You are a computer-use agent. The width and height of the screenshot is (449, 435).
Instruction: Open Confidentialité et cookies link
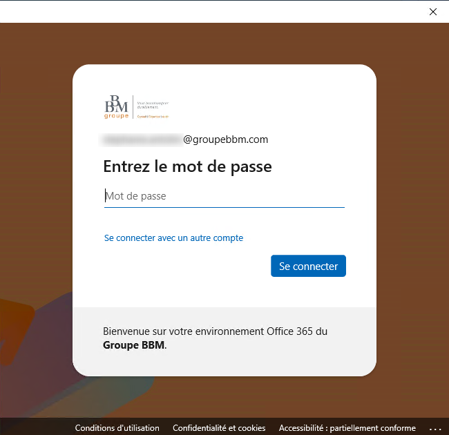219,428
